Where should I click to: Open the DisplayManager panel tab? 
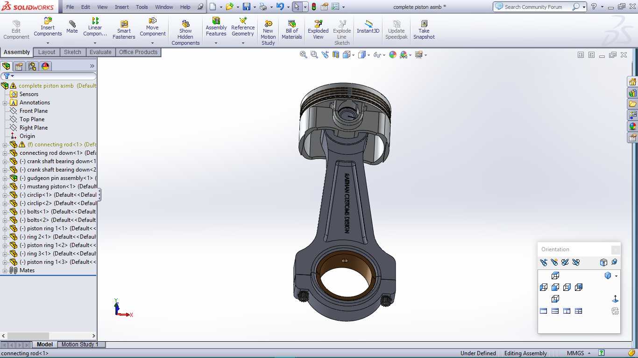(x=45, y=66)
